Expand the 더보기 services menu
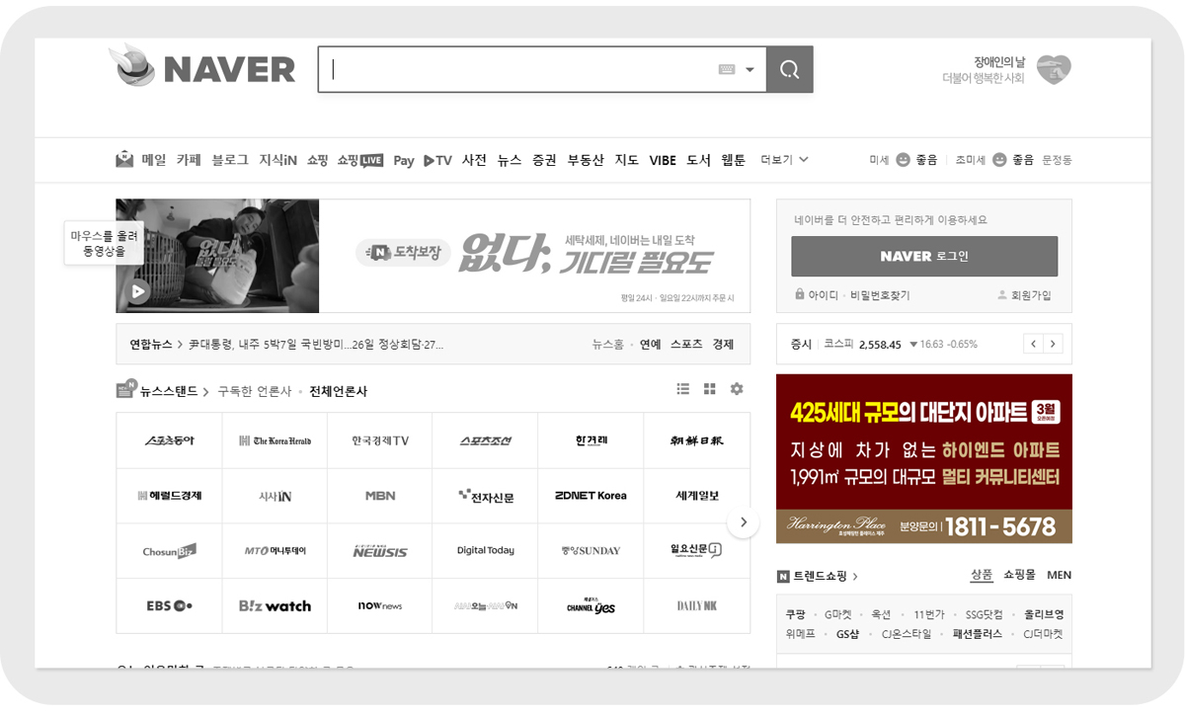 point(784,160)
